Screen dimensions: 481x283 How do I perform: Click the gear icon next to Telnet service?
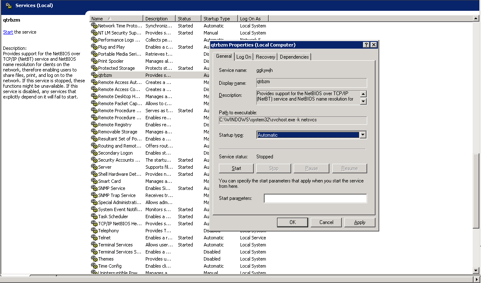[94, 238]
